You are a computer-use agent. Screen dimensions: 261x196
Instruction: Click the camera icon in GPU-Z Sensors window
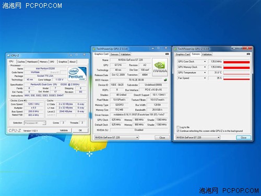click(x=248, y=54)
